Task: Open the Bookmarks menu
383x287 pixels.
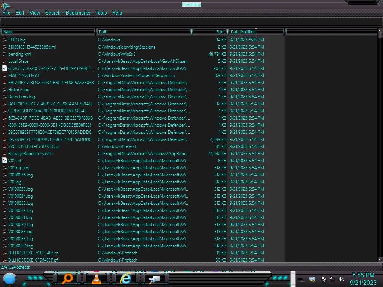Action: [78, 13]
